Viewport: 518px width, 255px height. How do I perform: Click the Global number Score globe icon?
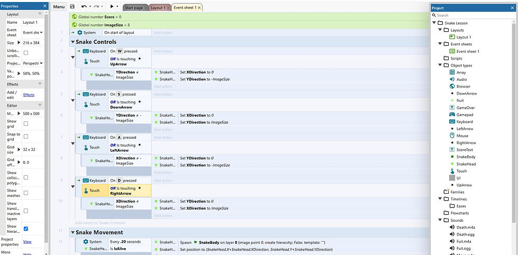[75, 16]
